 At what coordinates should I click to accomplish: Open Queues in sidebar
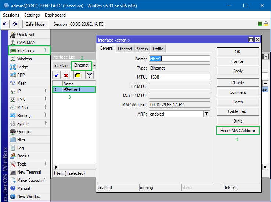pos(29,132)
